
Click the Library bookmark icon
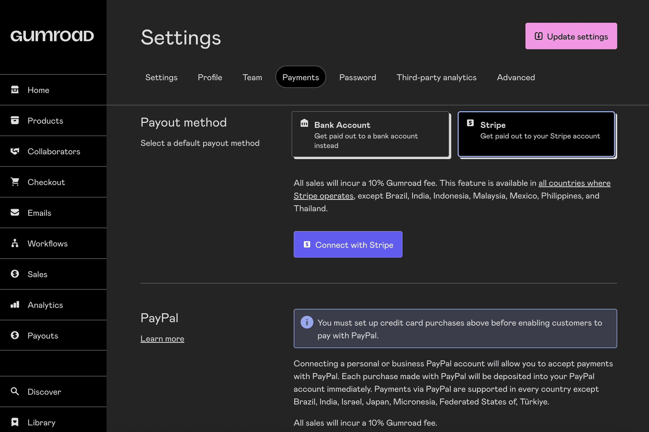pos(15,422)
